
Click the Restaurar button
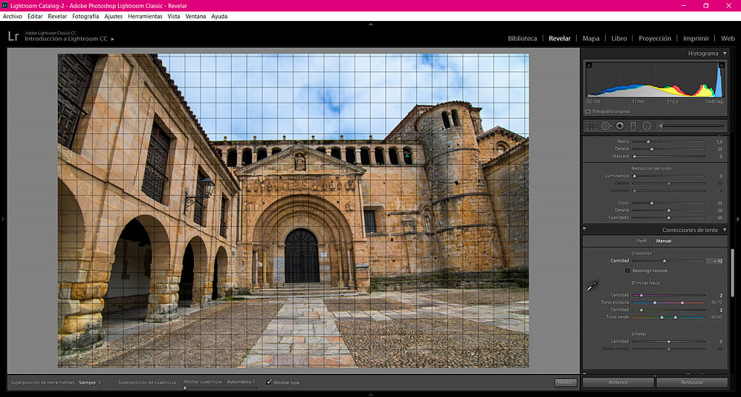(x=692, y=383)
